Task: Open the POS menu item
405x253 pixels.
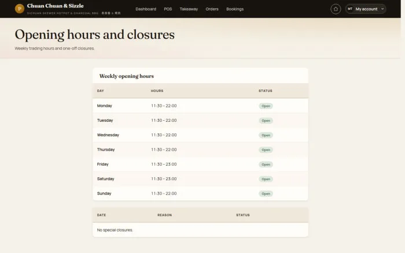Action: 168,9
